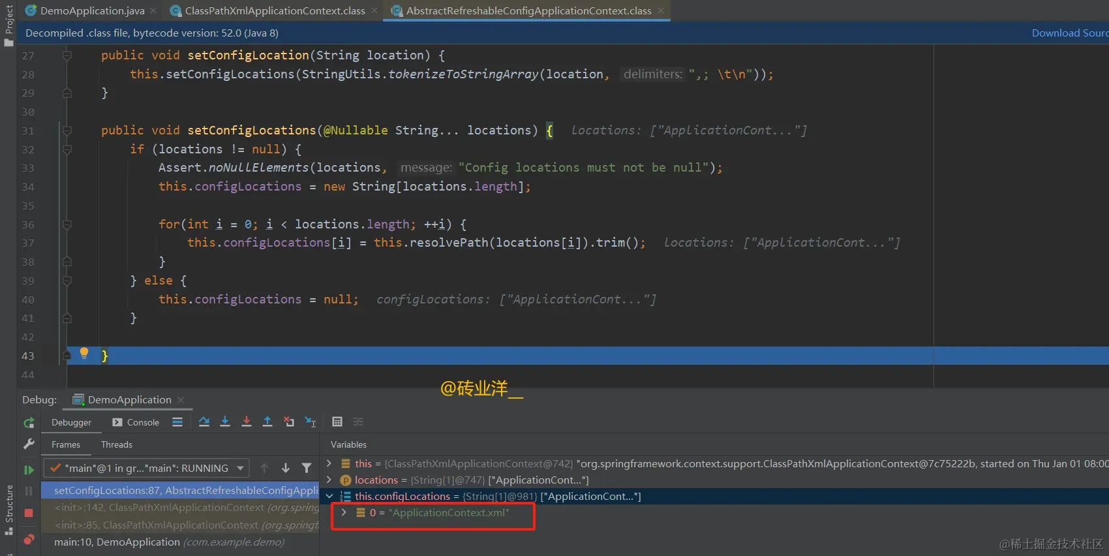
Task: Fold setConfigLocation method at line 27
Action: 67,55
